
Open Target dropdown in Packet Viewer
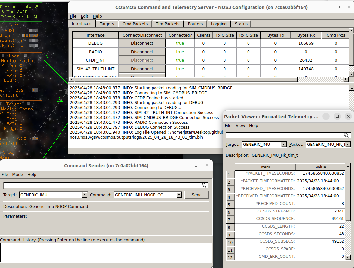pos(284,145)
